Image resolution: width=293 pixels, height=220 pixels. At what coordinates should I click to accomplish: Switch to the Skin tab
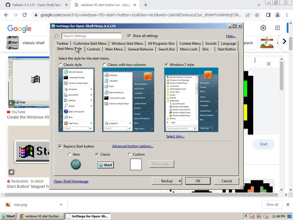(205, 49)
